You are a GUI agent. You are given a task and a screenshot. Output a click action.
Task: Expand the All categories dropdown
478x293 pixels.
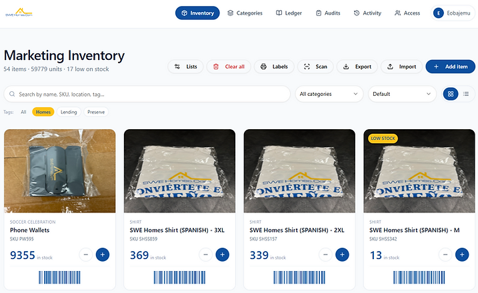point(329,94)
